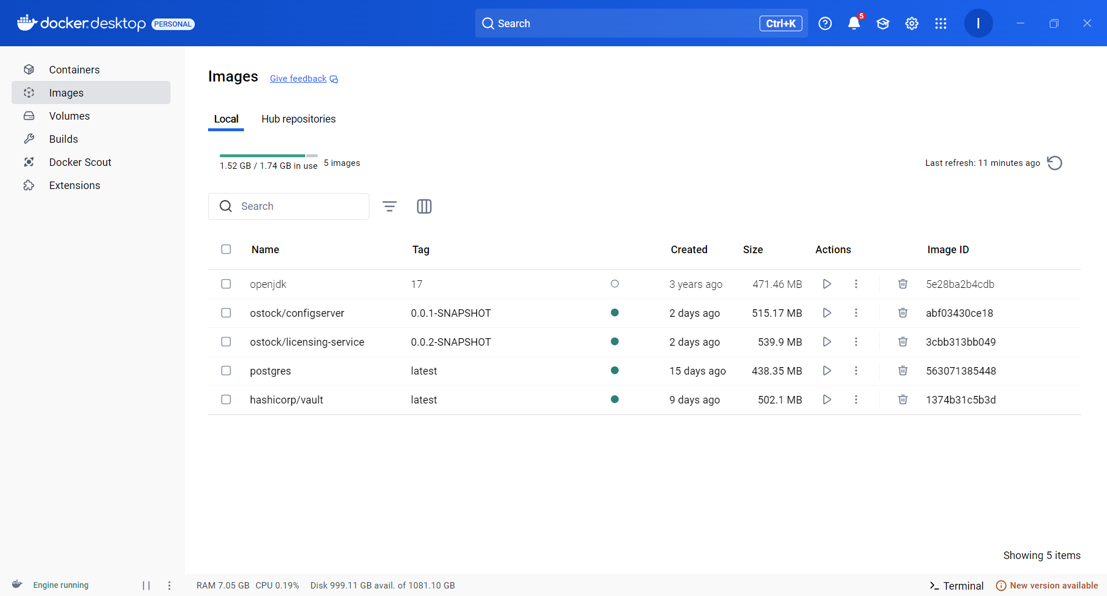Run the ostock/licensing-service image
This screenshot has height=596, width=1107.
(827, 342)
